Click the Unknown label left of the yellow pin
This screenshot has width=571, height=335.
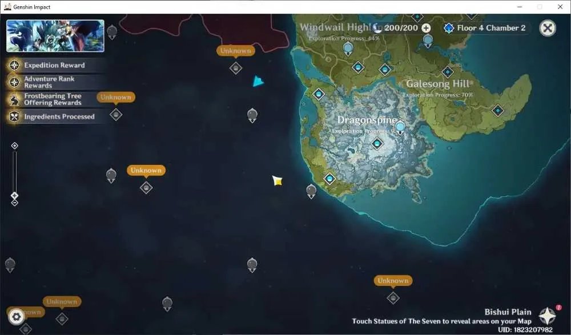click(146, 171)
